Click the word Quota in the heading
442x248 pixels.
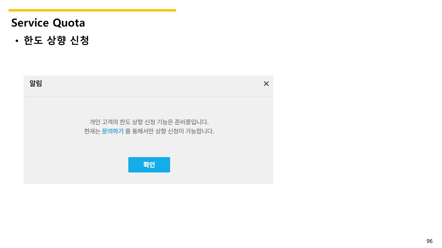point(69,23)
